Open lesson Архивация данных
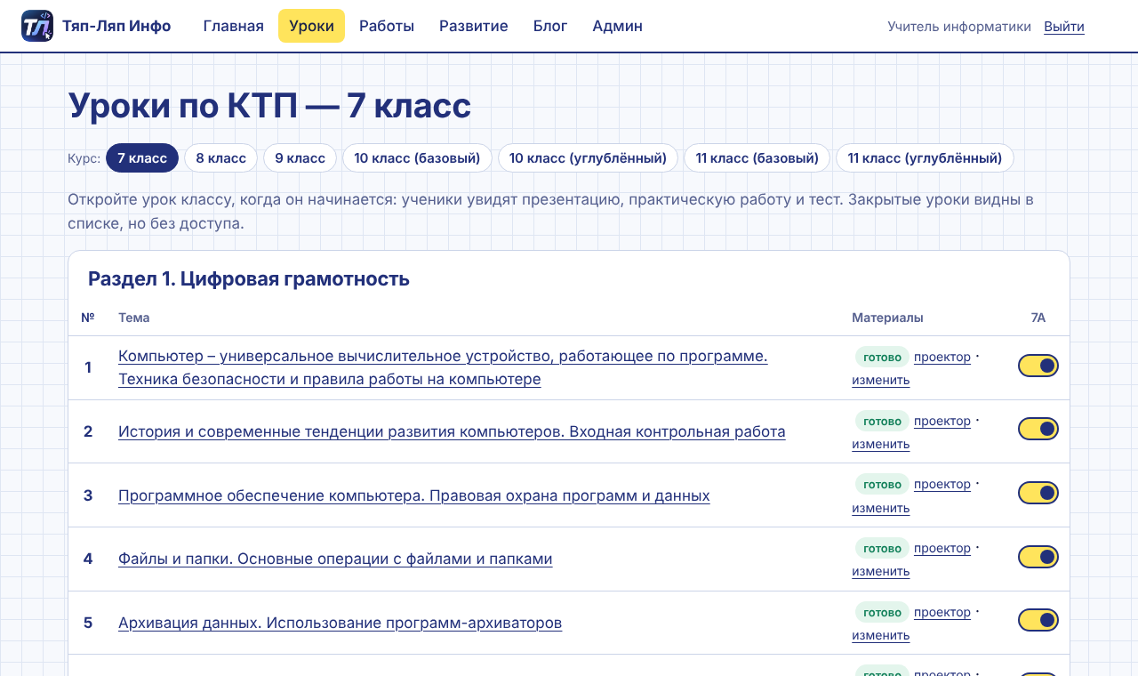Image resolution: width=1138 pixels, height=676 pixels. click(x=340, y=623)
